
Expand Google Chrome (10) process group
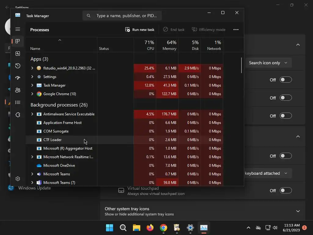click(32, 94)
